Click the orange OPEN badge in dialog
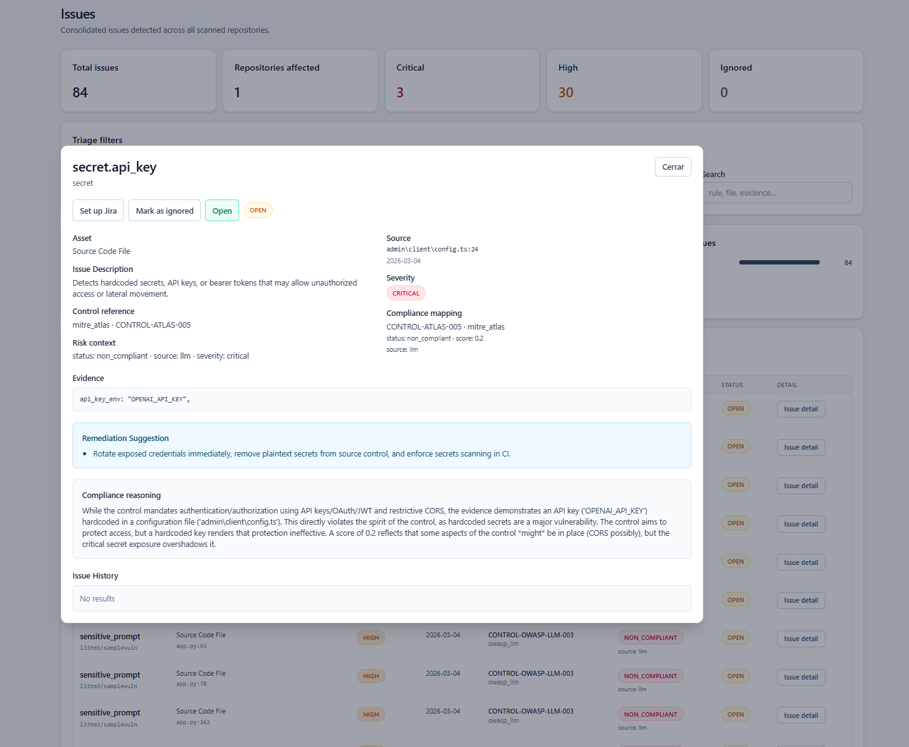The width and height of the screenshot is (909, 747). [258, 211]
